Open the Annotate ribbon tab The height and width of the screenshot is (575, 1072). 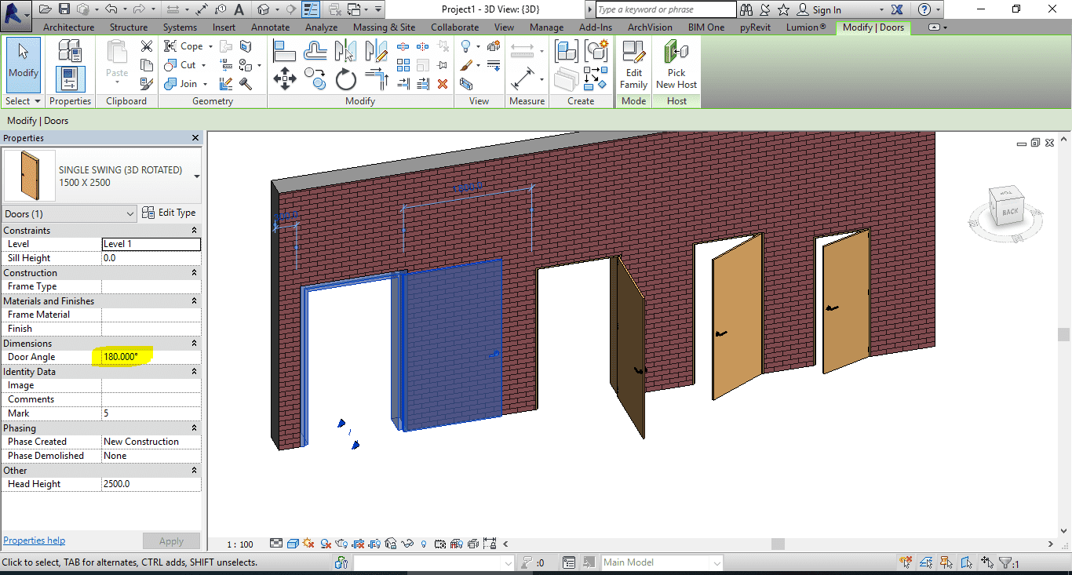270,27
